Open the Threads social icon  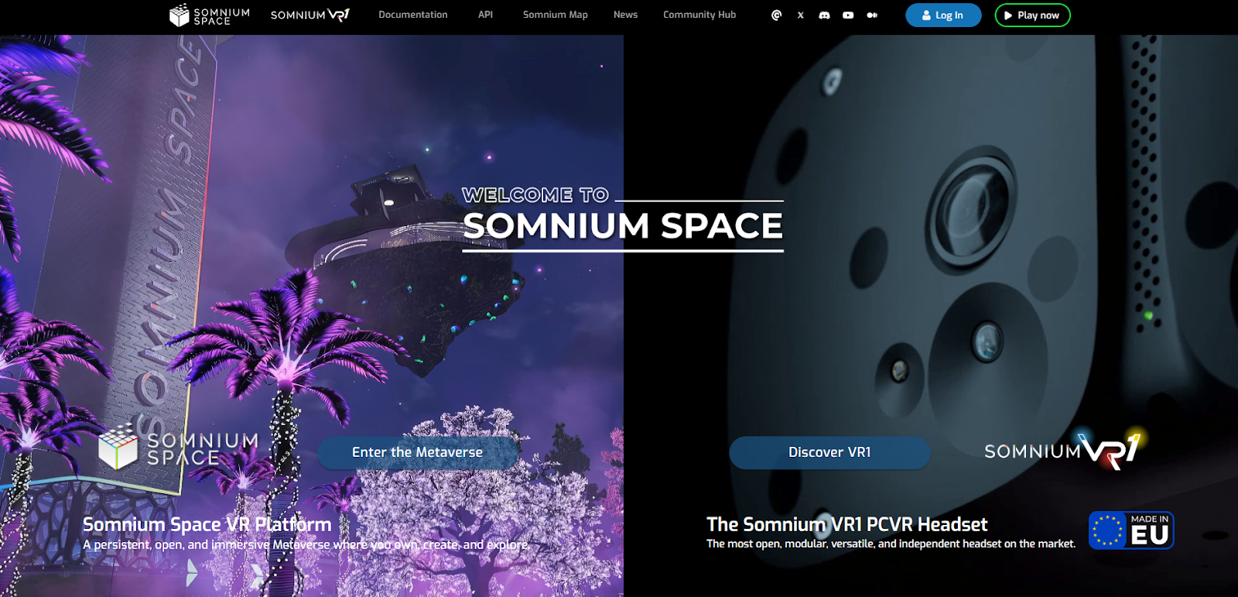(x=776, y=15)
